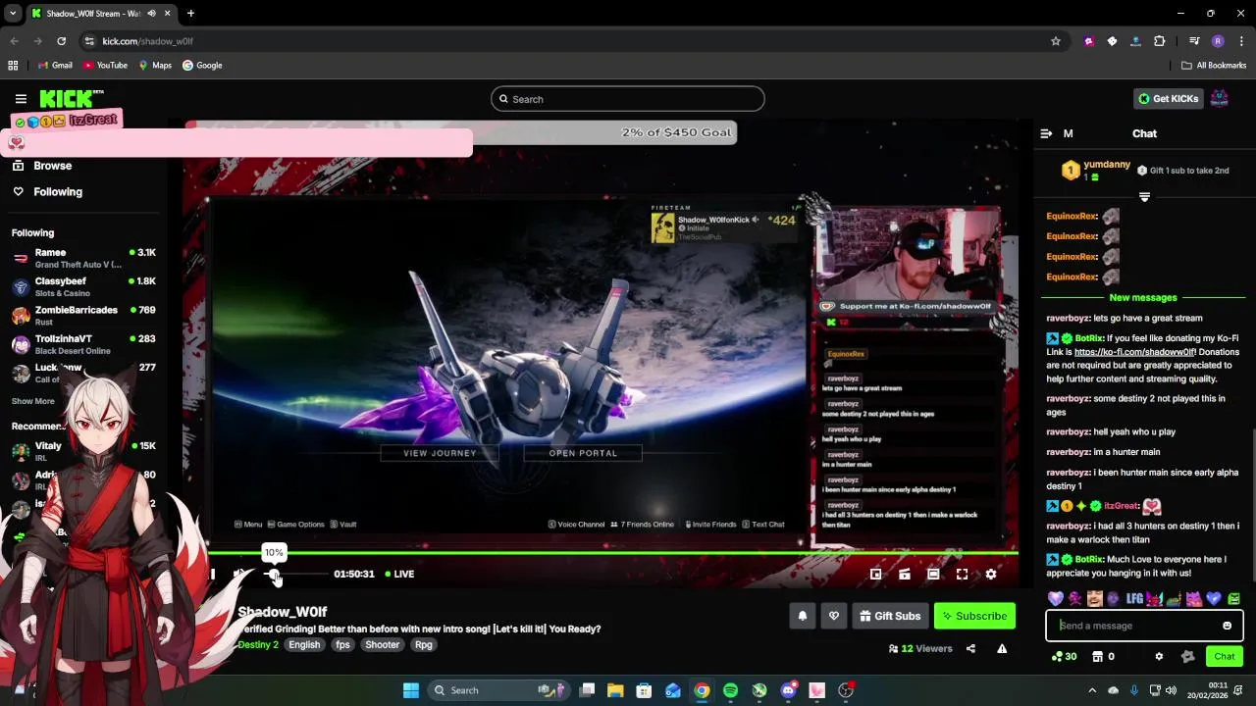Click the Kick search box
Screen dimensions: 1256x706
point(628,99)
